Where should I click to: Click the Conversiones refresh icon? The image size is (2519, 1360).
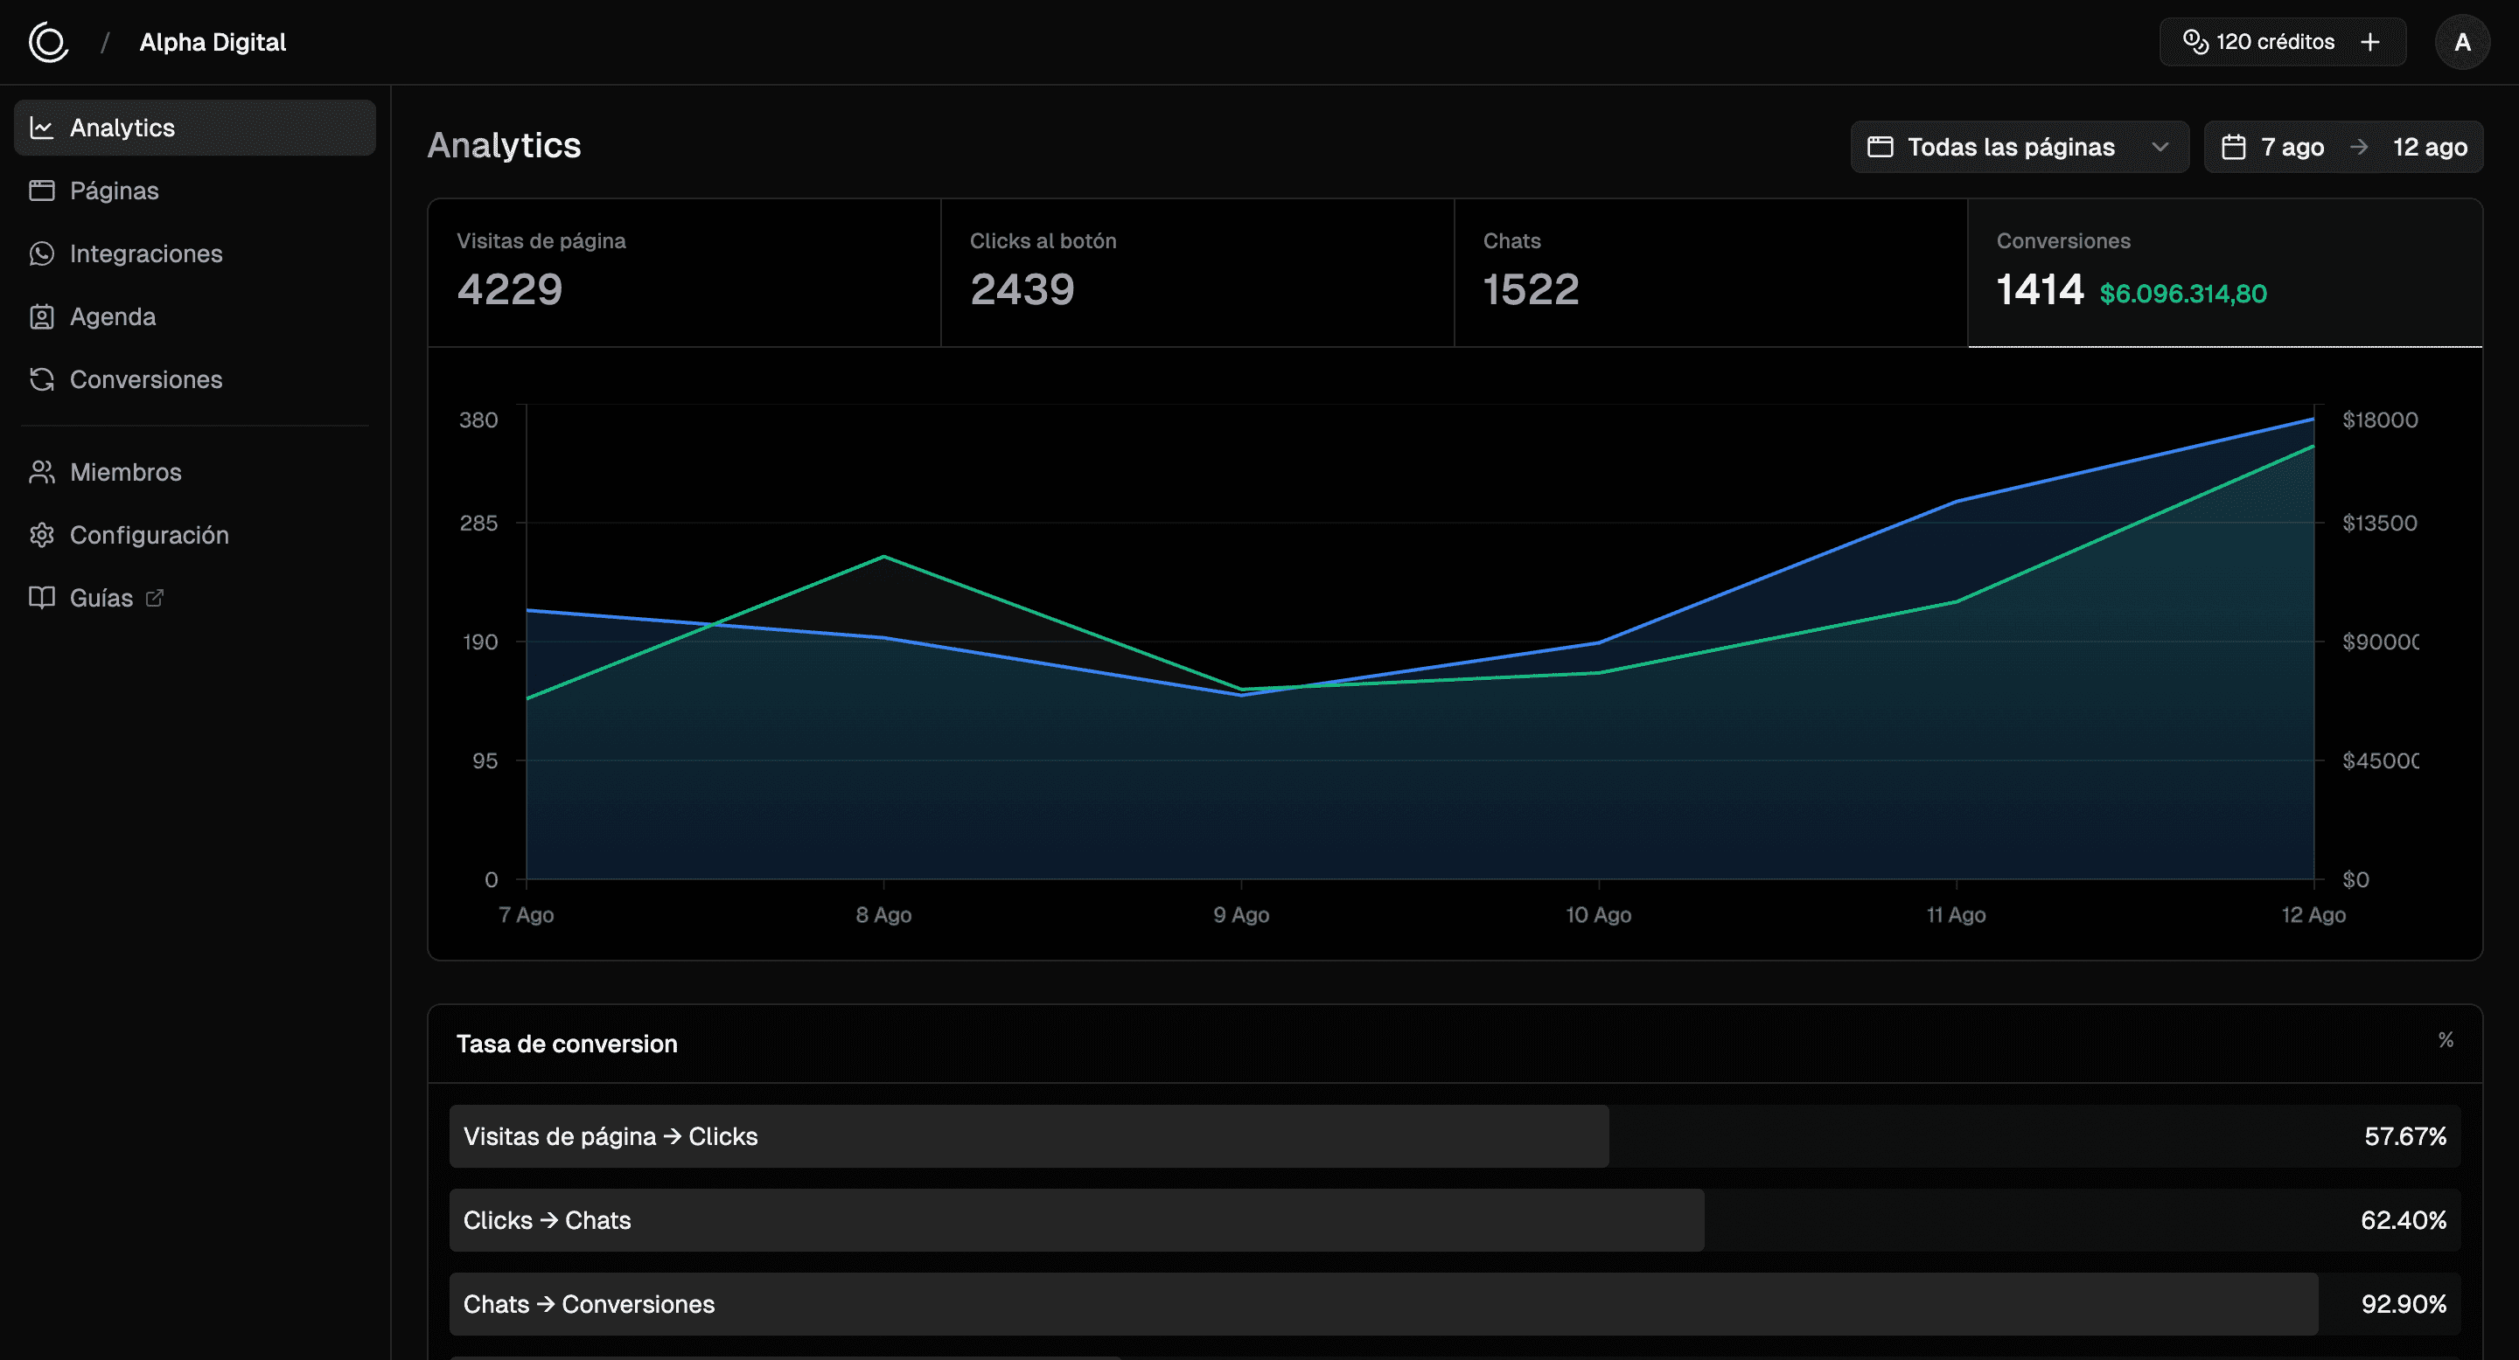[x=41, y=379]
